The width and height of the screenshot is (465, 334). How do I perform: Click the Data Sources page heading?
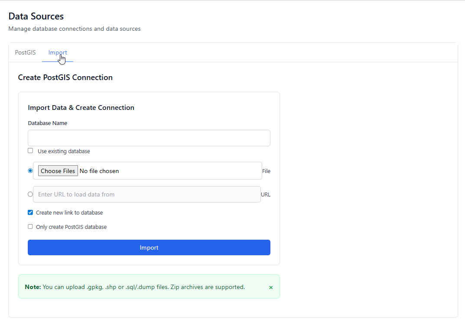tap(36, 16)
